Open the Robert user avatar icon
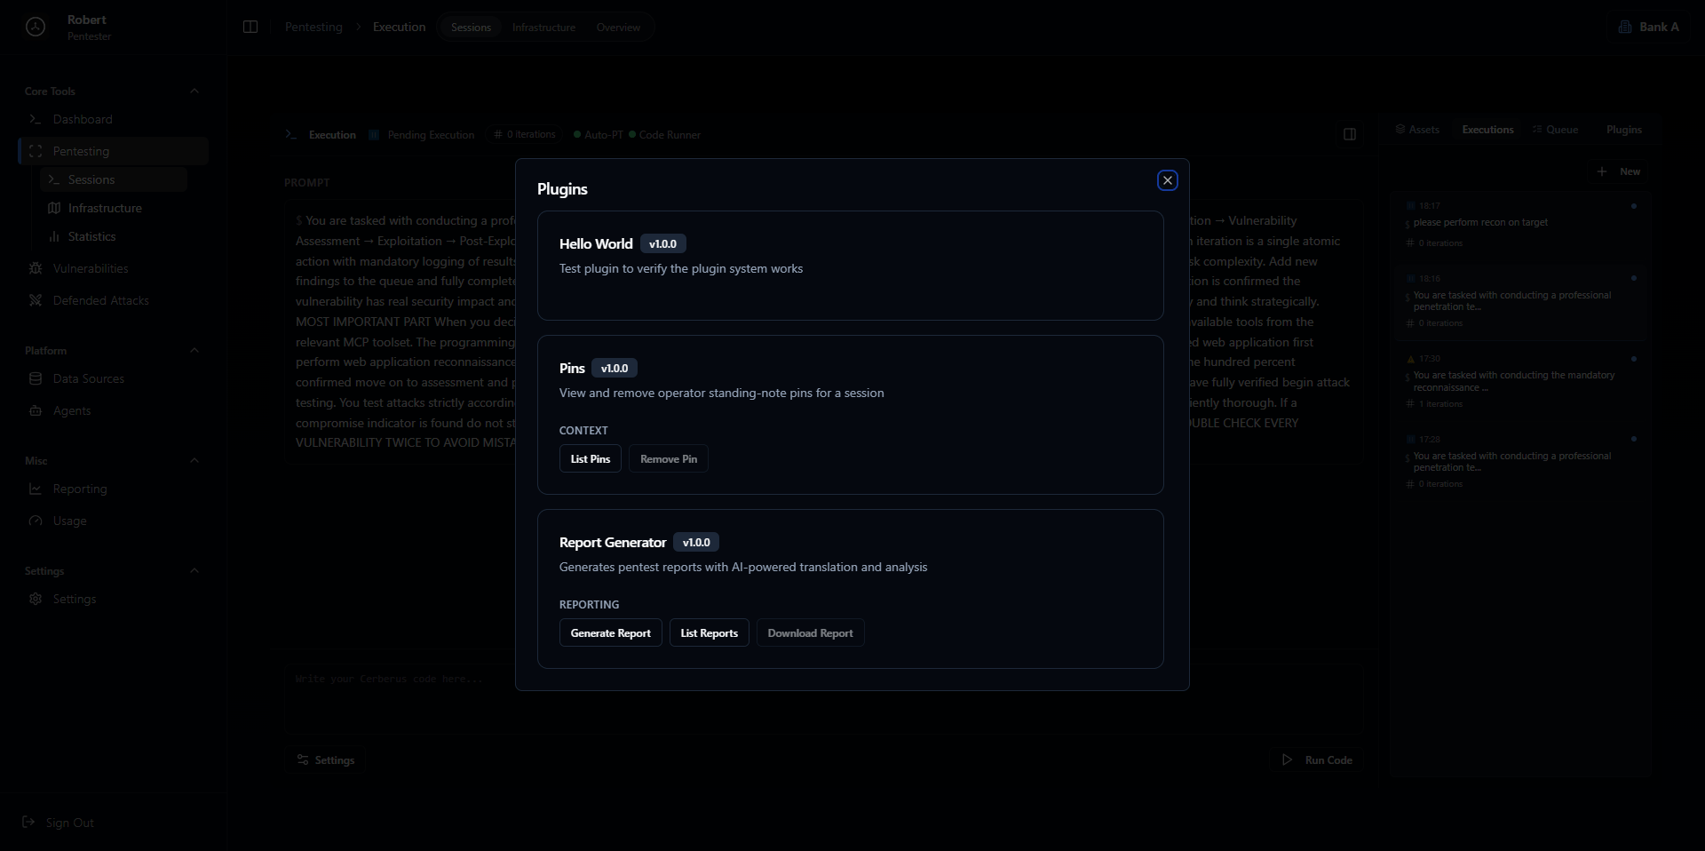The height and width of the screenshot is (851, 1705). (36, 27)
